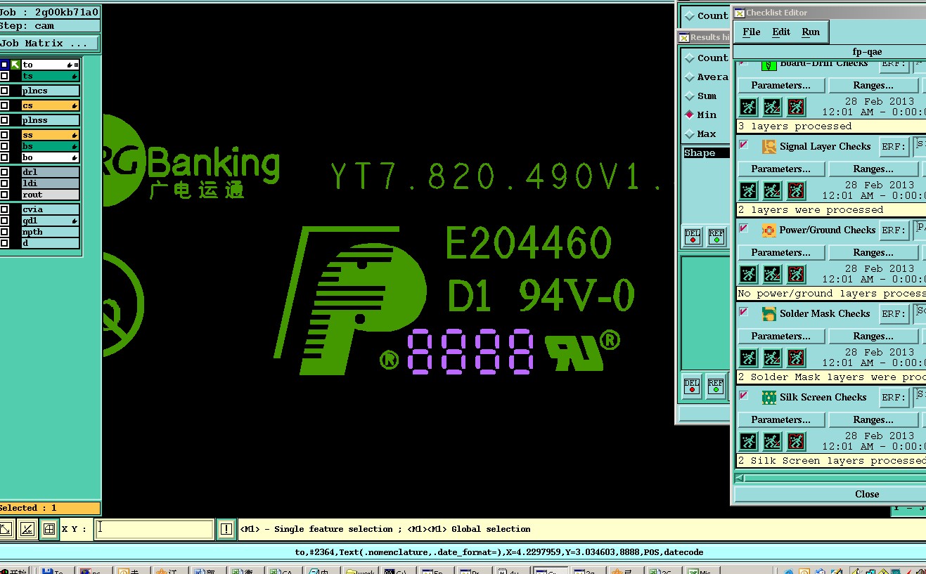Select the rout layer
The width and height of the screenshot is (926, 574).
(50, 195)
